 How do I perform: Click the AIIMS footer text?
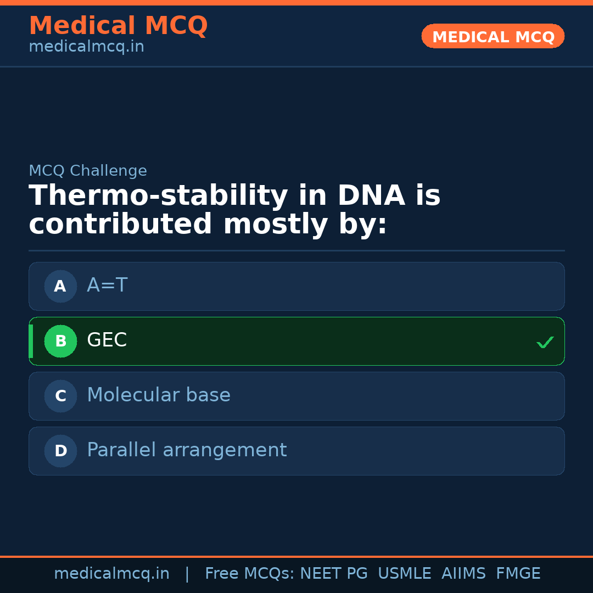(463, 574)
